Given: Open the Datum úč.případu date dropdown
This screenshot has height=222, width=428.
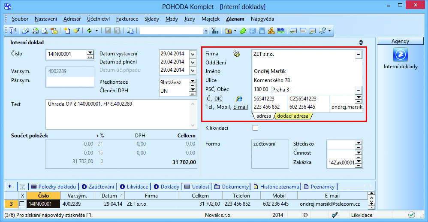Looking at the screenshot, I should [193, 70].
